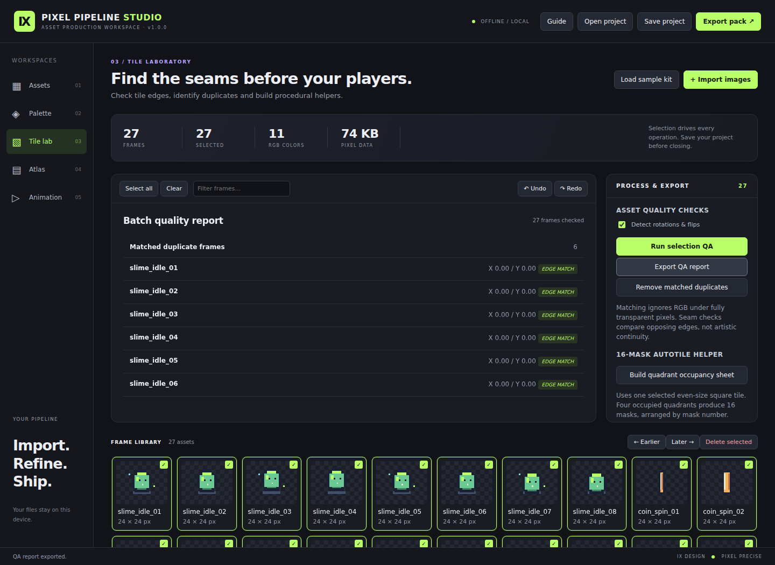This screenshot has width=775, height=565.
Task: Click the Atlas sheet icon
Action: click(17, 170)
